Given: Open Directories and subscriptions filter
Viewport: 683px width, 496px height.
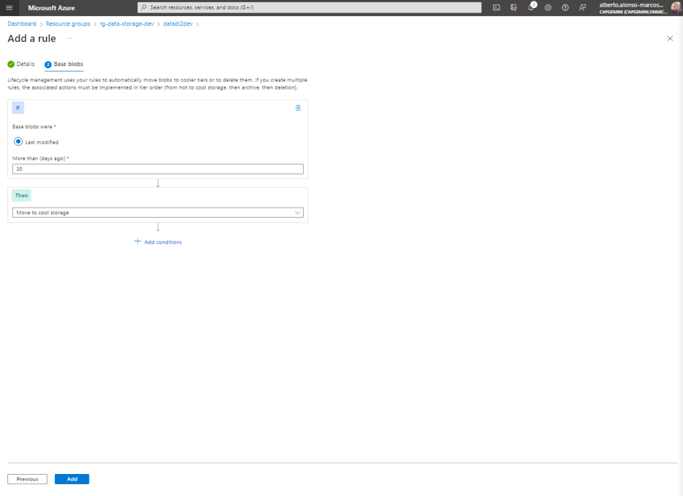Looking at the screenshot, I should [x=513, y=7].
